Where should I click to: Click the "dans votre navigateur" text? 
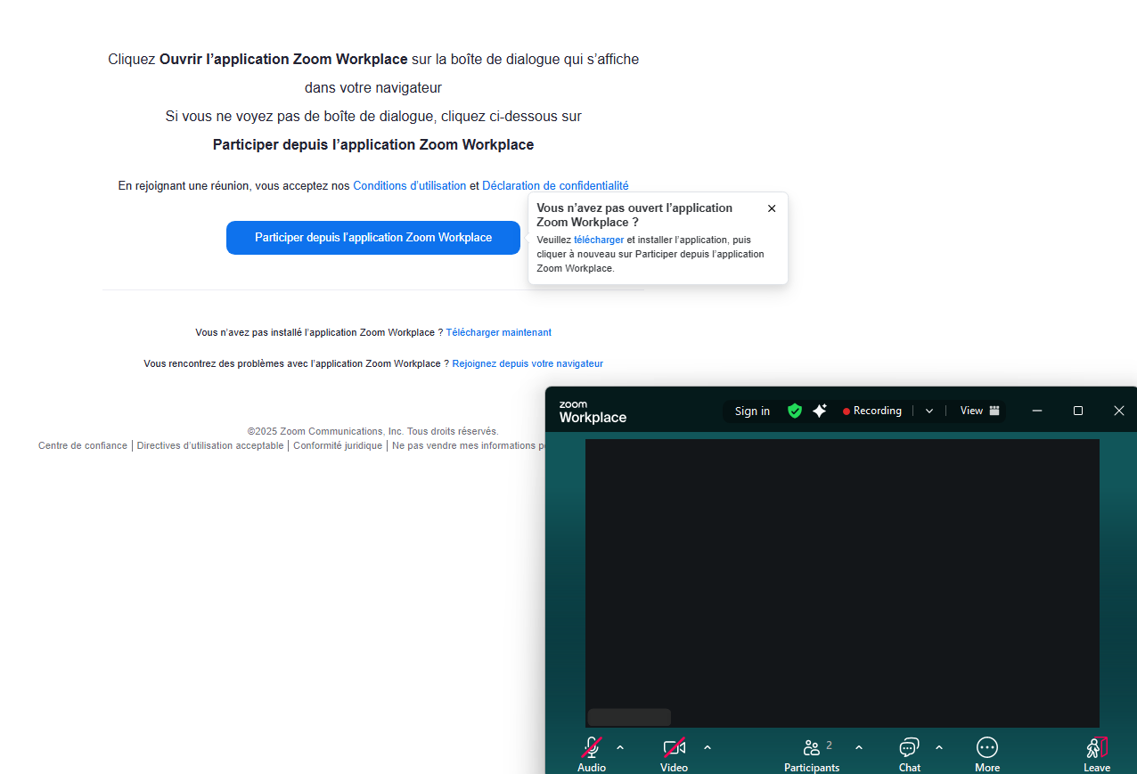[x=373, y=87]
